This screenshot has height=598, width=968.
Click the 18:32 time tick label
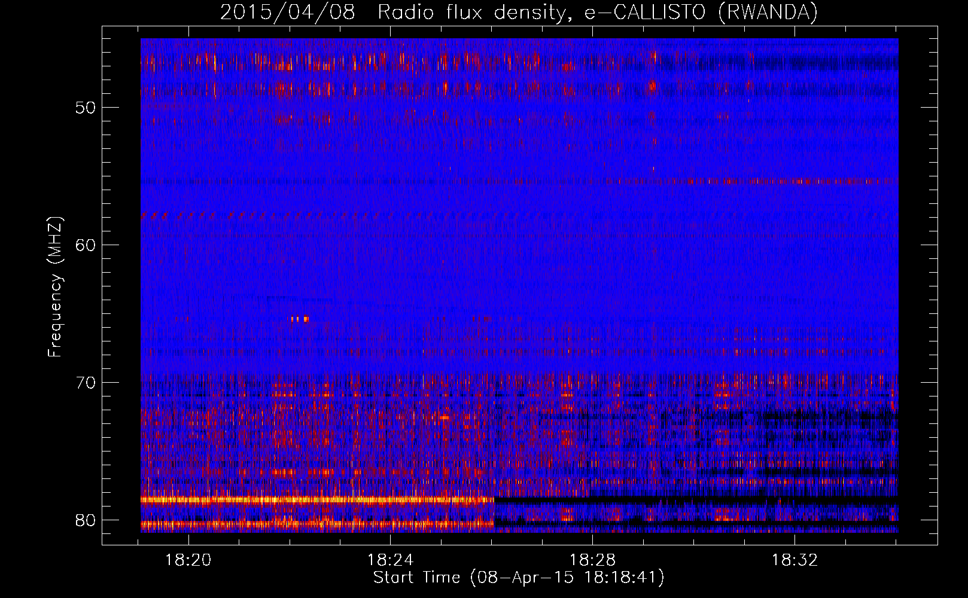(x=795, y=560)
